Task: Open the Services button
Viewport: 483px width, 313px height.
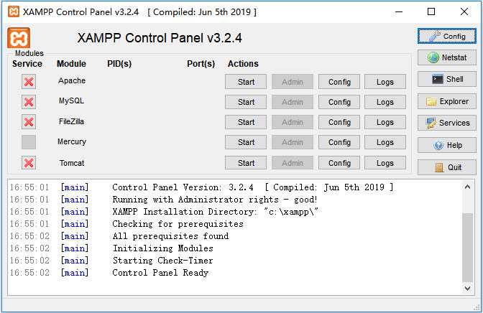Action: click(x=446, y=123)
